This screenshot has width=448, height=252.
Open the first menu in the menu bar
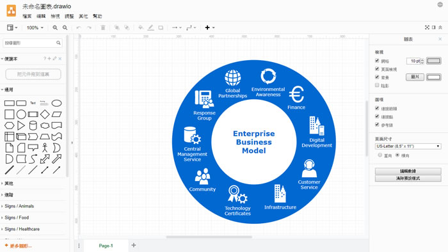coord(27,16)
